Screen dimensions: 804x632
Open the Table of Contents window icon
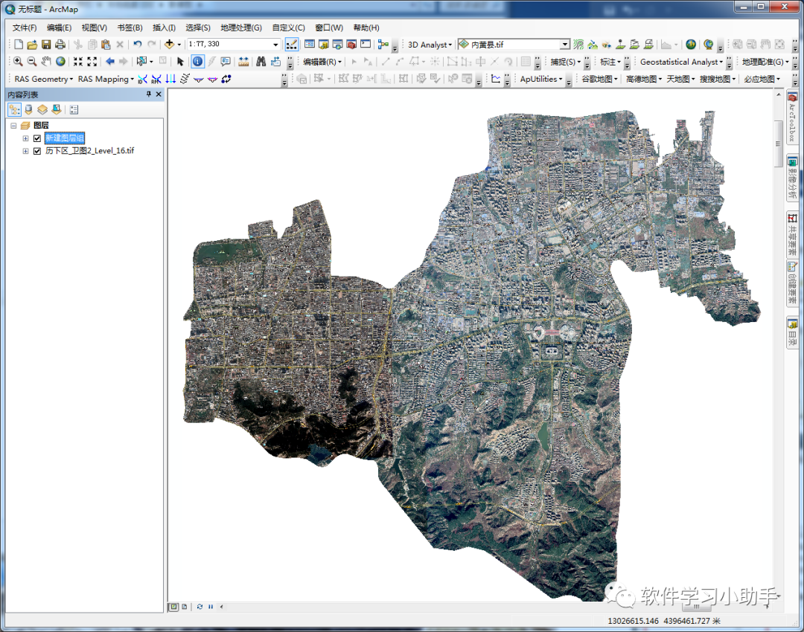tap(310, 45)
